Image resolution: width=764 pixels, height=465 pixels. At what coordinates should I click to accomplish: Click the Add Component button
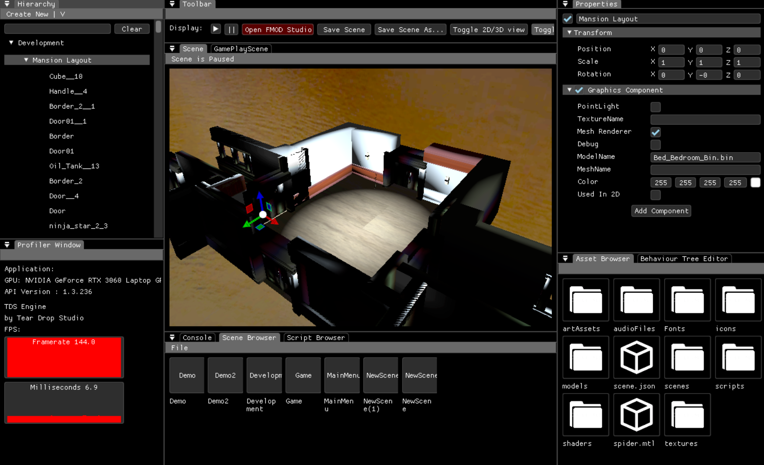pyautogui.click(x=661, y=210)
